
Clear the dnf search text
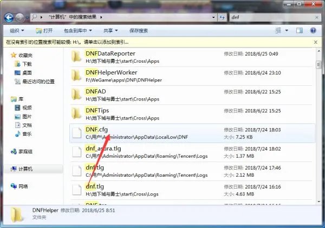point(317,17)
